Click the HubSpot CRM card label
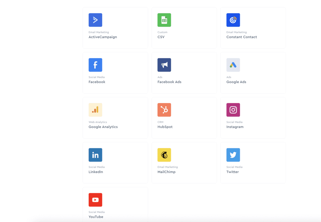This screenshot has height=222, width=321. (x=165, y=127)
